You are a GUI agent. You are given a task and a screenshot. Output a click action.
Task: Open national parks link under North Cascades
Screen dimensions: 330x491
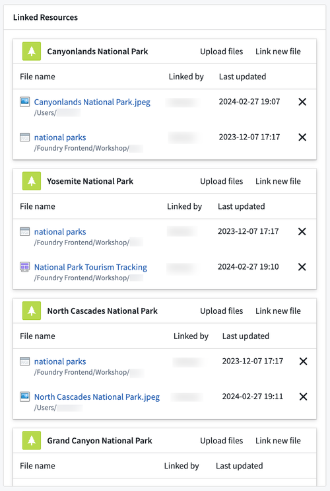(x=60, y=361)
